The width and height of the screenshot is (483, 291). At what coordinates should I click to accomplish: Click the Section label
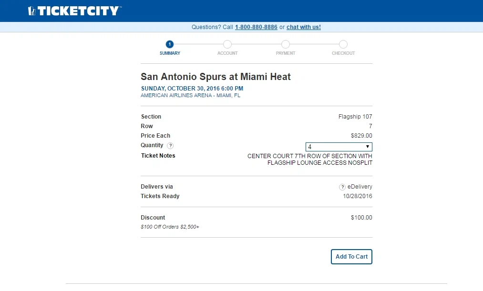pos(151,117)
